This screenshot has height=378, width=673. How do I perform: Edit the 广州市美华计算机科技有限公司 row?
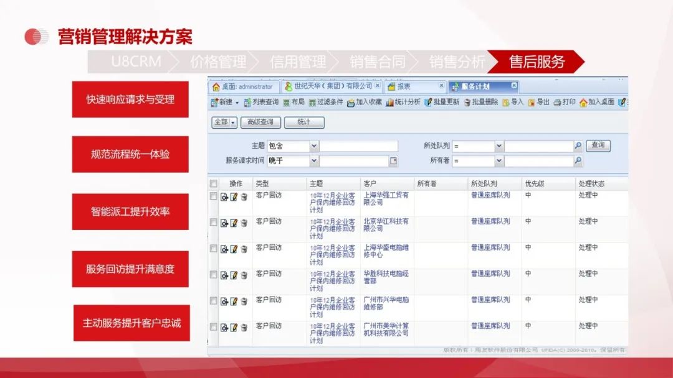234,328
